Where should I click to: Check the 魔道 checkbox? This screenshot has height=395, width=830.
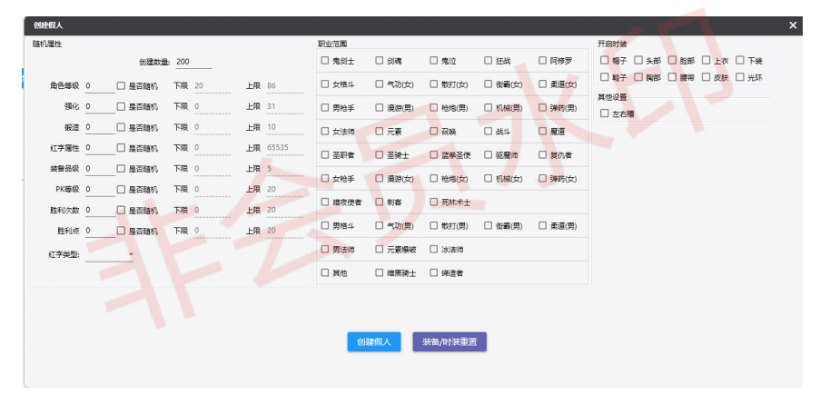tap(542, 131)
